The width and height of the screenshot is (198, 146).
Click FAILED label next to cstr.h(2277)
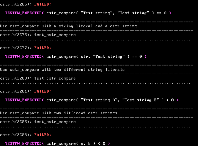coord(43,48)
